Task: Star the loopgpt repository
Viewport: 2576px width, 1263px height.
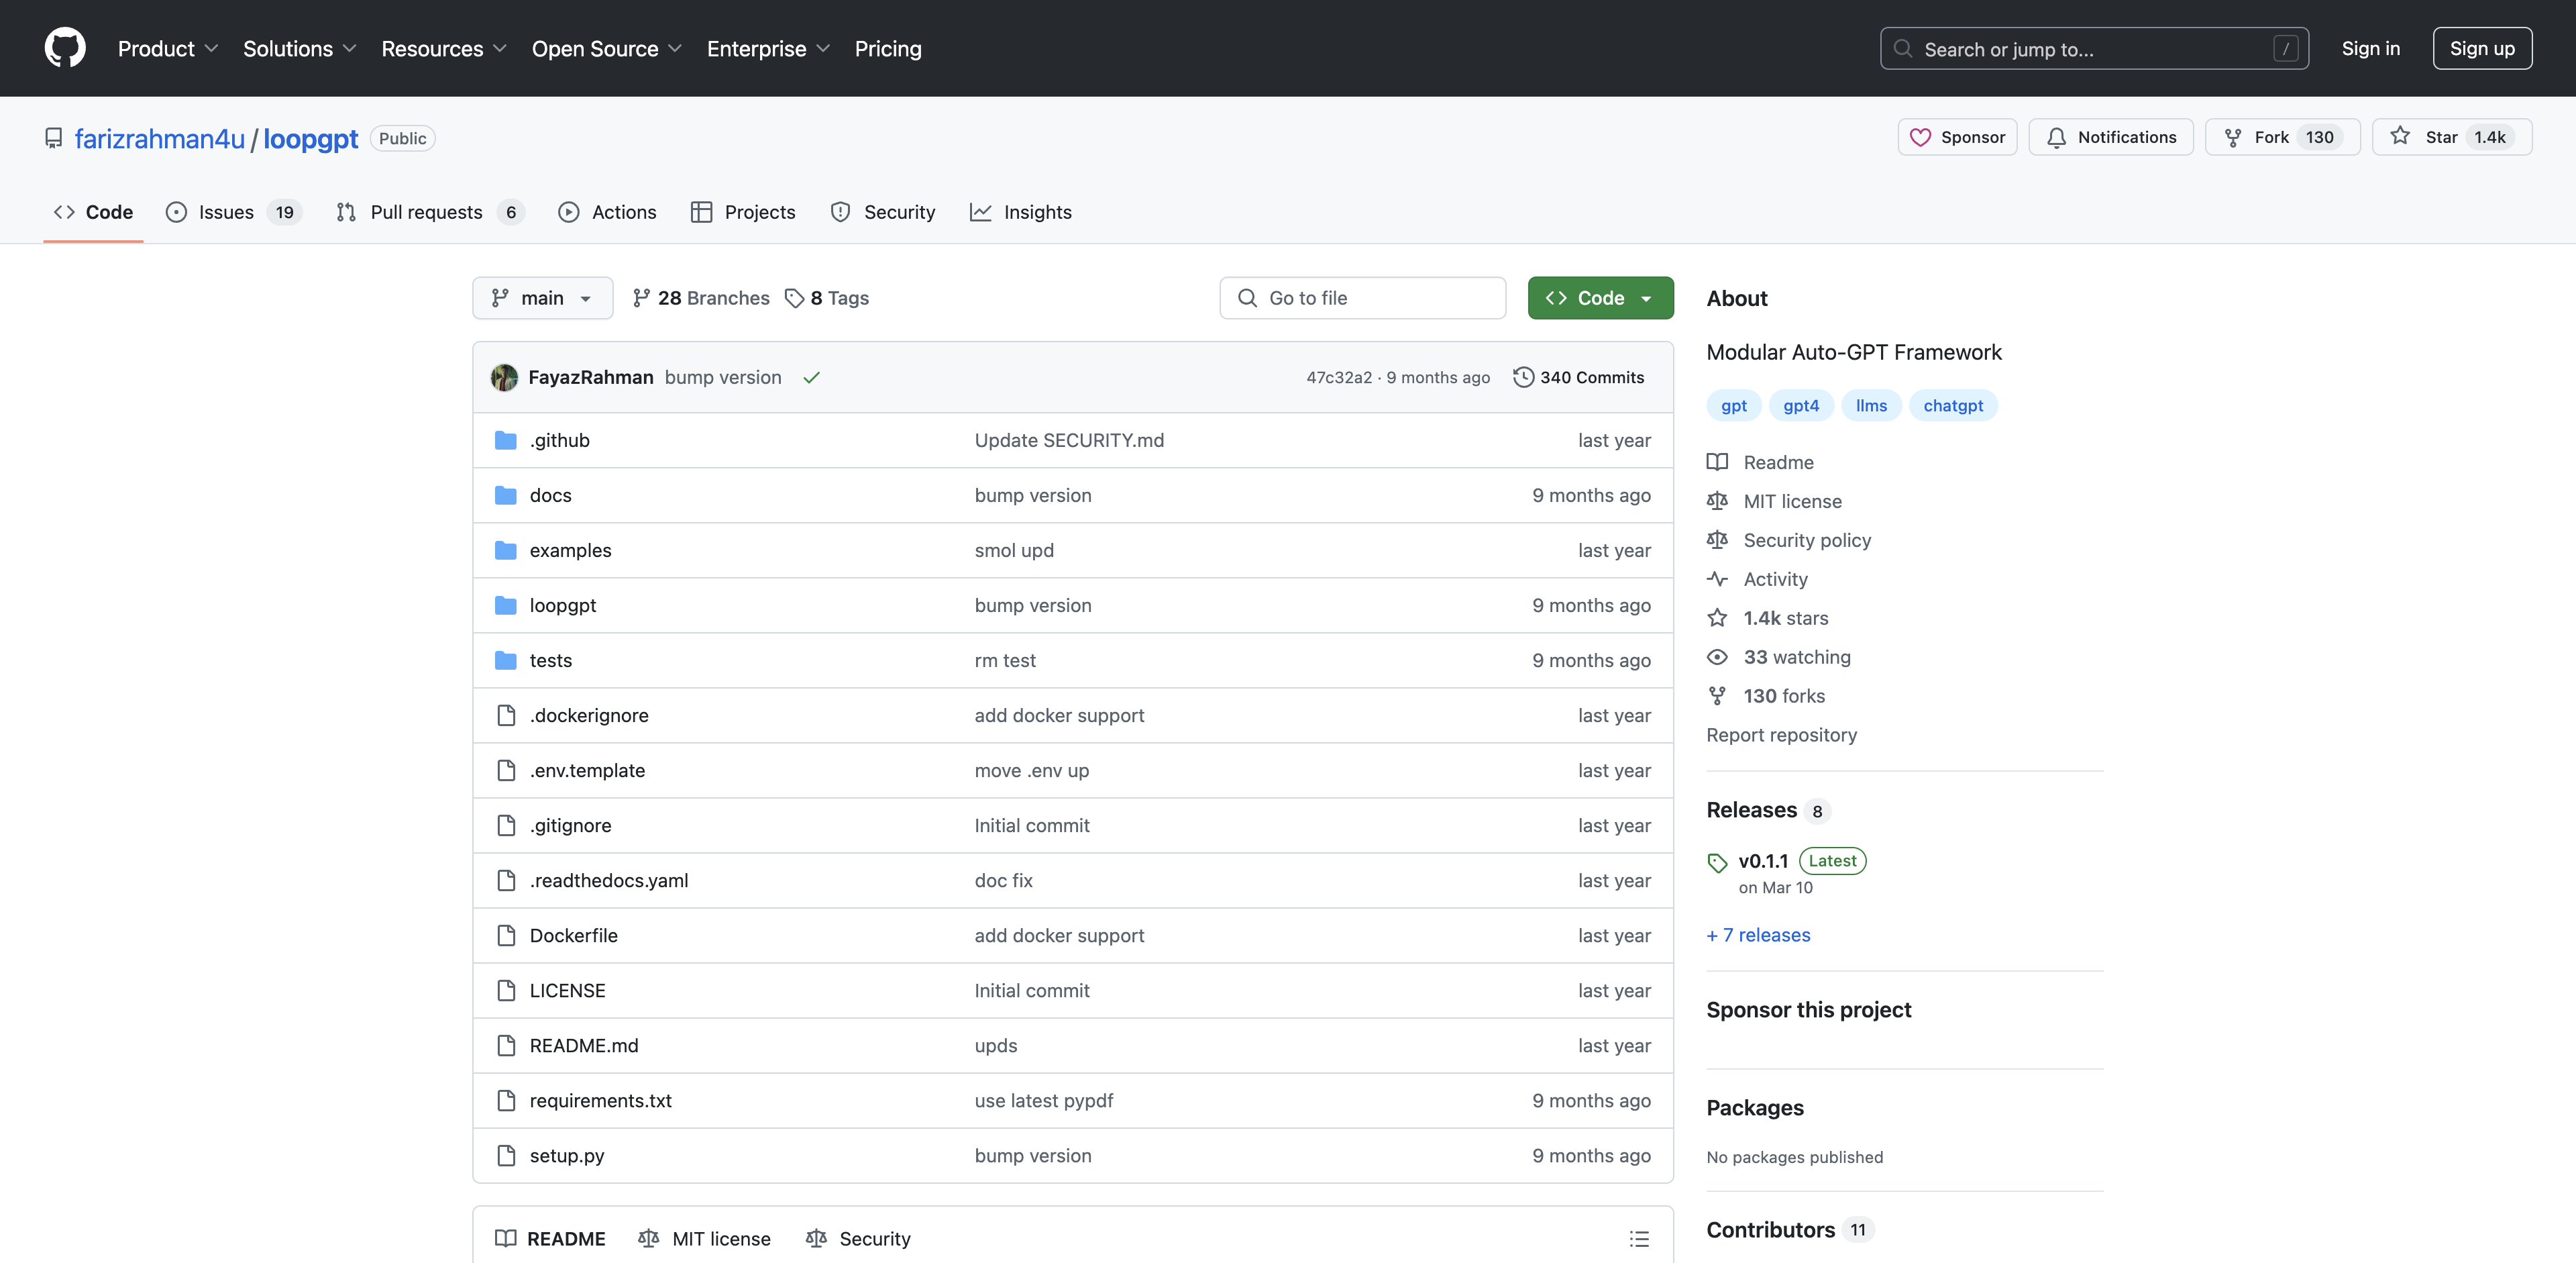Action: (x=2452, y=137)
